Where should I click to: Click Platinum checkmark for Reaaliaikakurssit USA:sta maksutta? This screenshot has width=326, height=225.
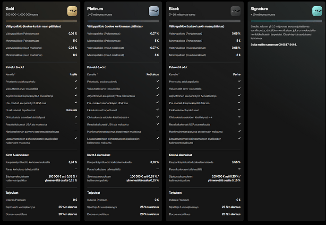158,124
